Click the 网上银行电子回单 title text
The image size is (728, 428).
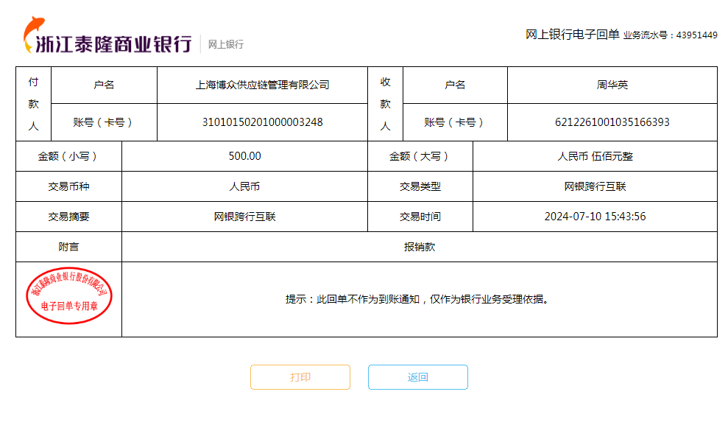[x=572, y=34]
